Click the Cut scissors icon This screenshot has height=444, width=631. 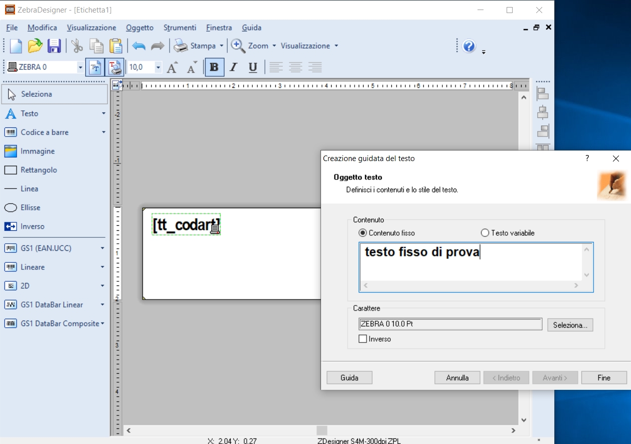[77, 46]
